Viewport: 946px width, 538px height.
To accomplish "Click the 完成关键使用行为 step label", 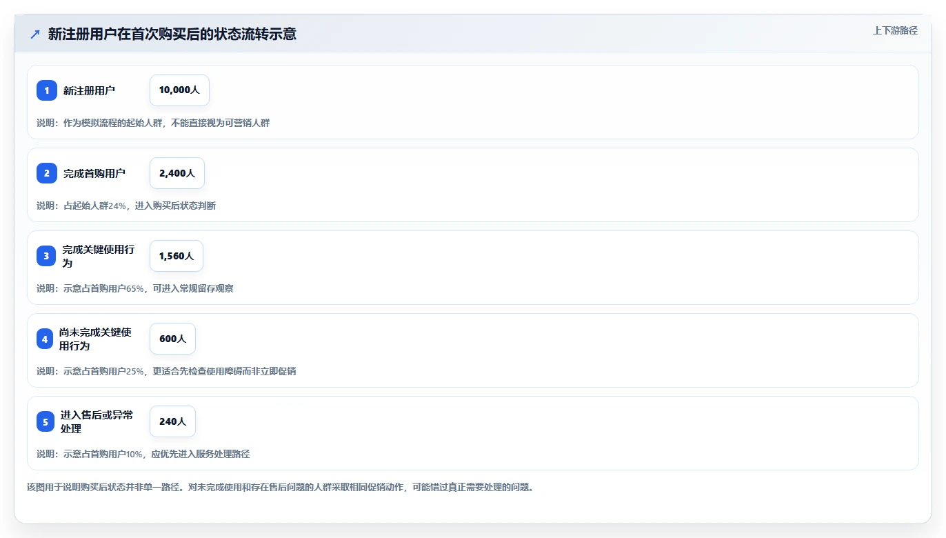I will 99,256.
